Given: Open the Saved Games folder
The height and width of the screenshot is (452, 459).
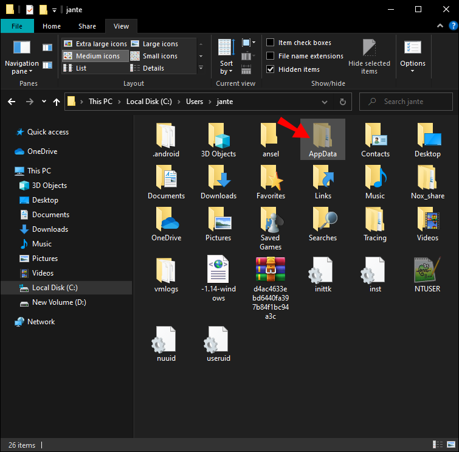Looking at the screenshot, I should [x=271, y=223].
